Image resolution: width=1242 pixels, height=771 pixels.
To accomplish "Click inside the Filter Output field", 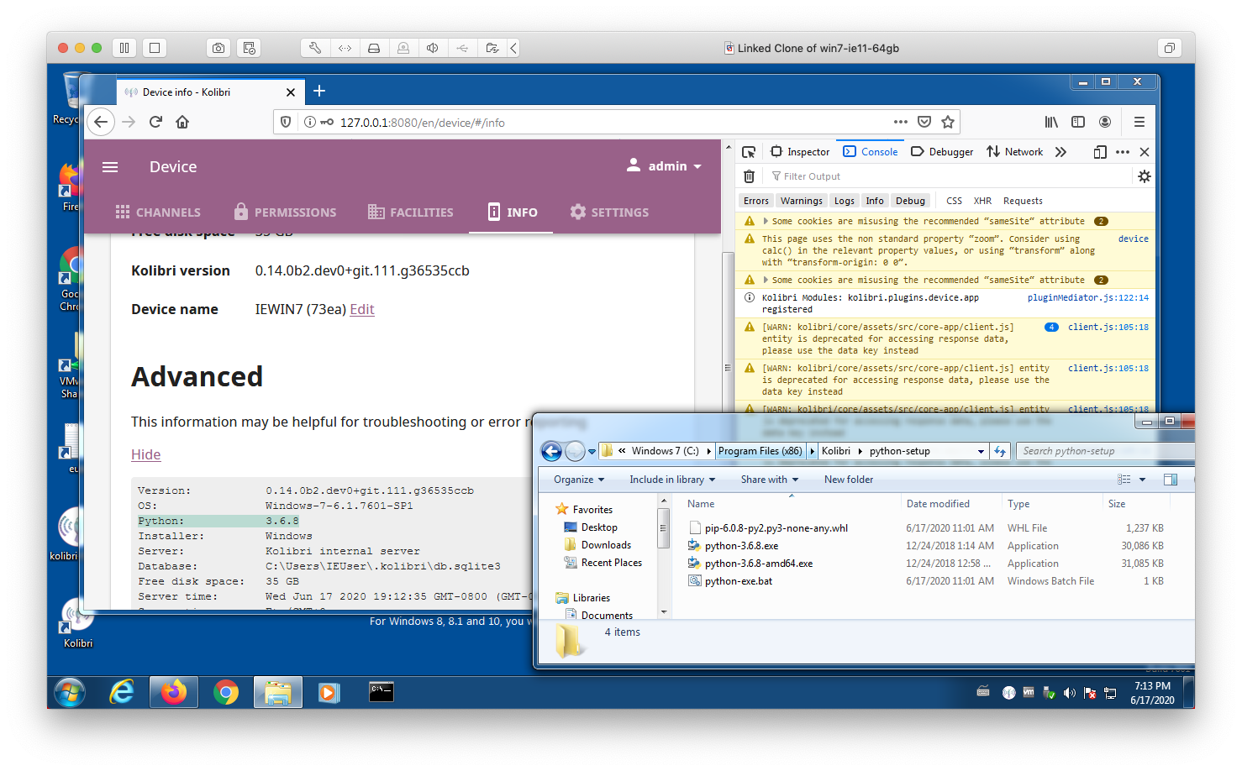I will (832, 176).
